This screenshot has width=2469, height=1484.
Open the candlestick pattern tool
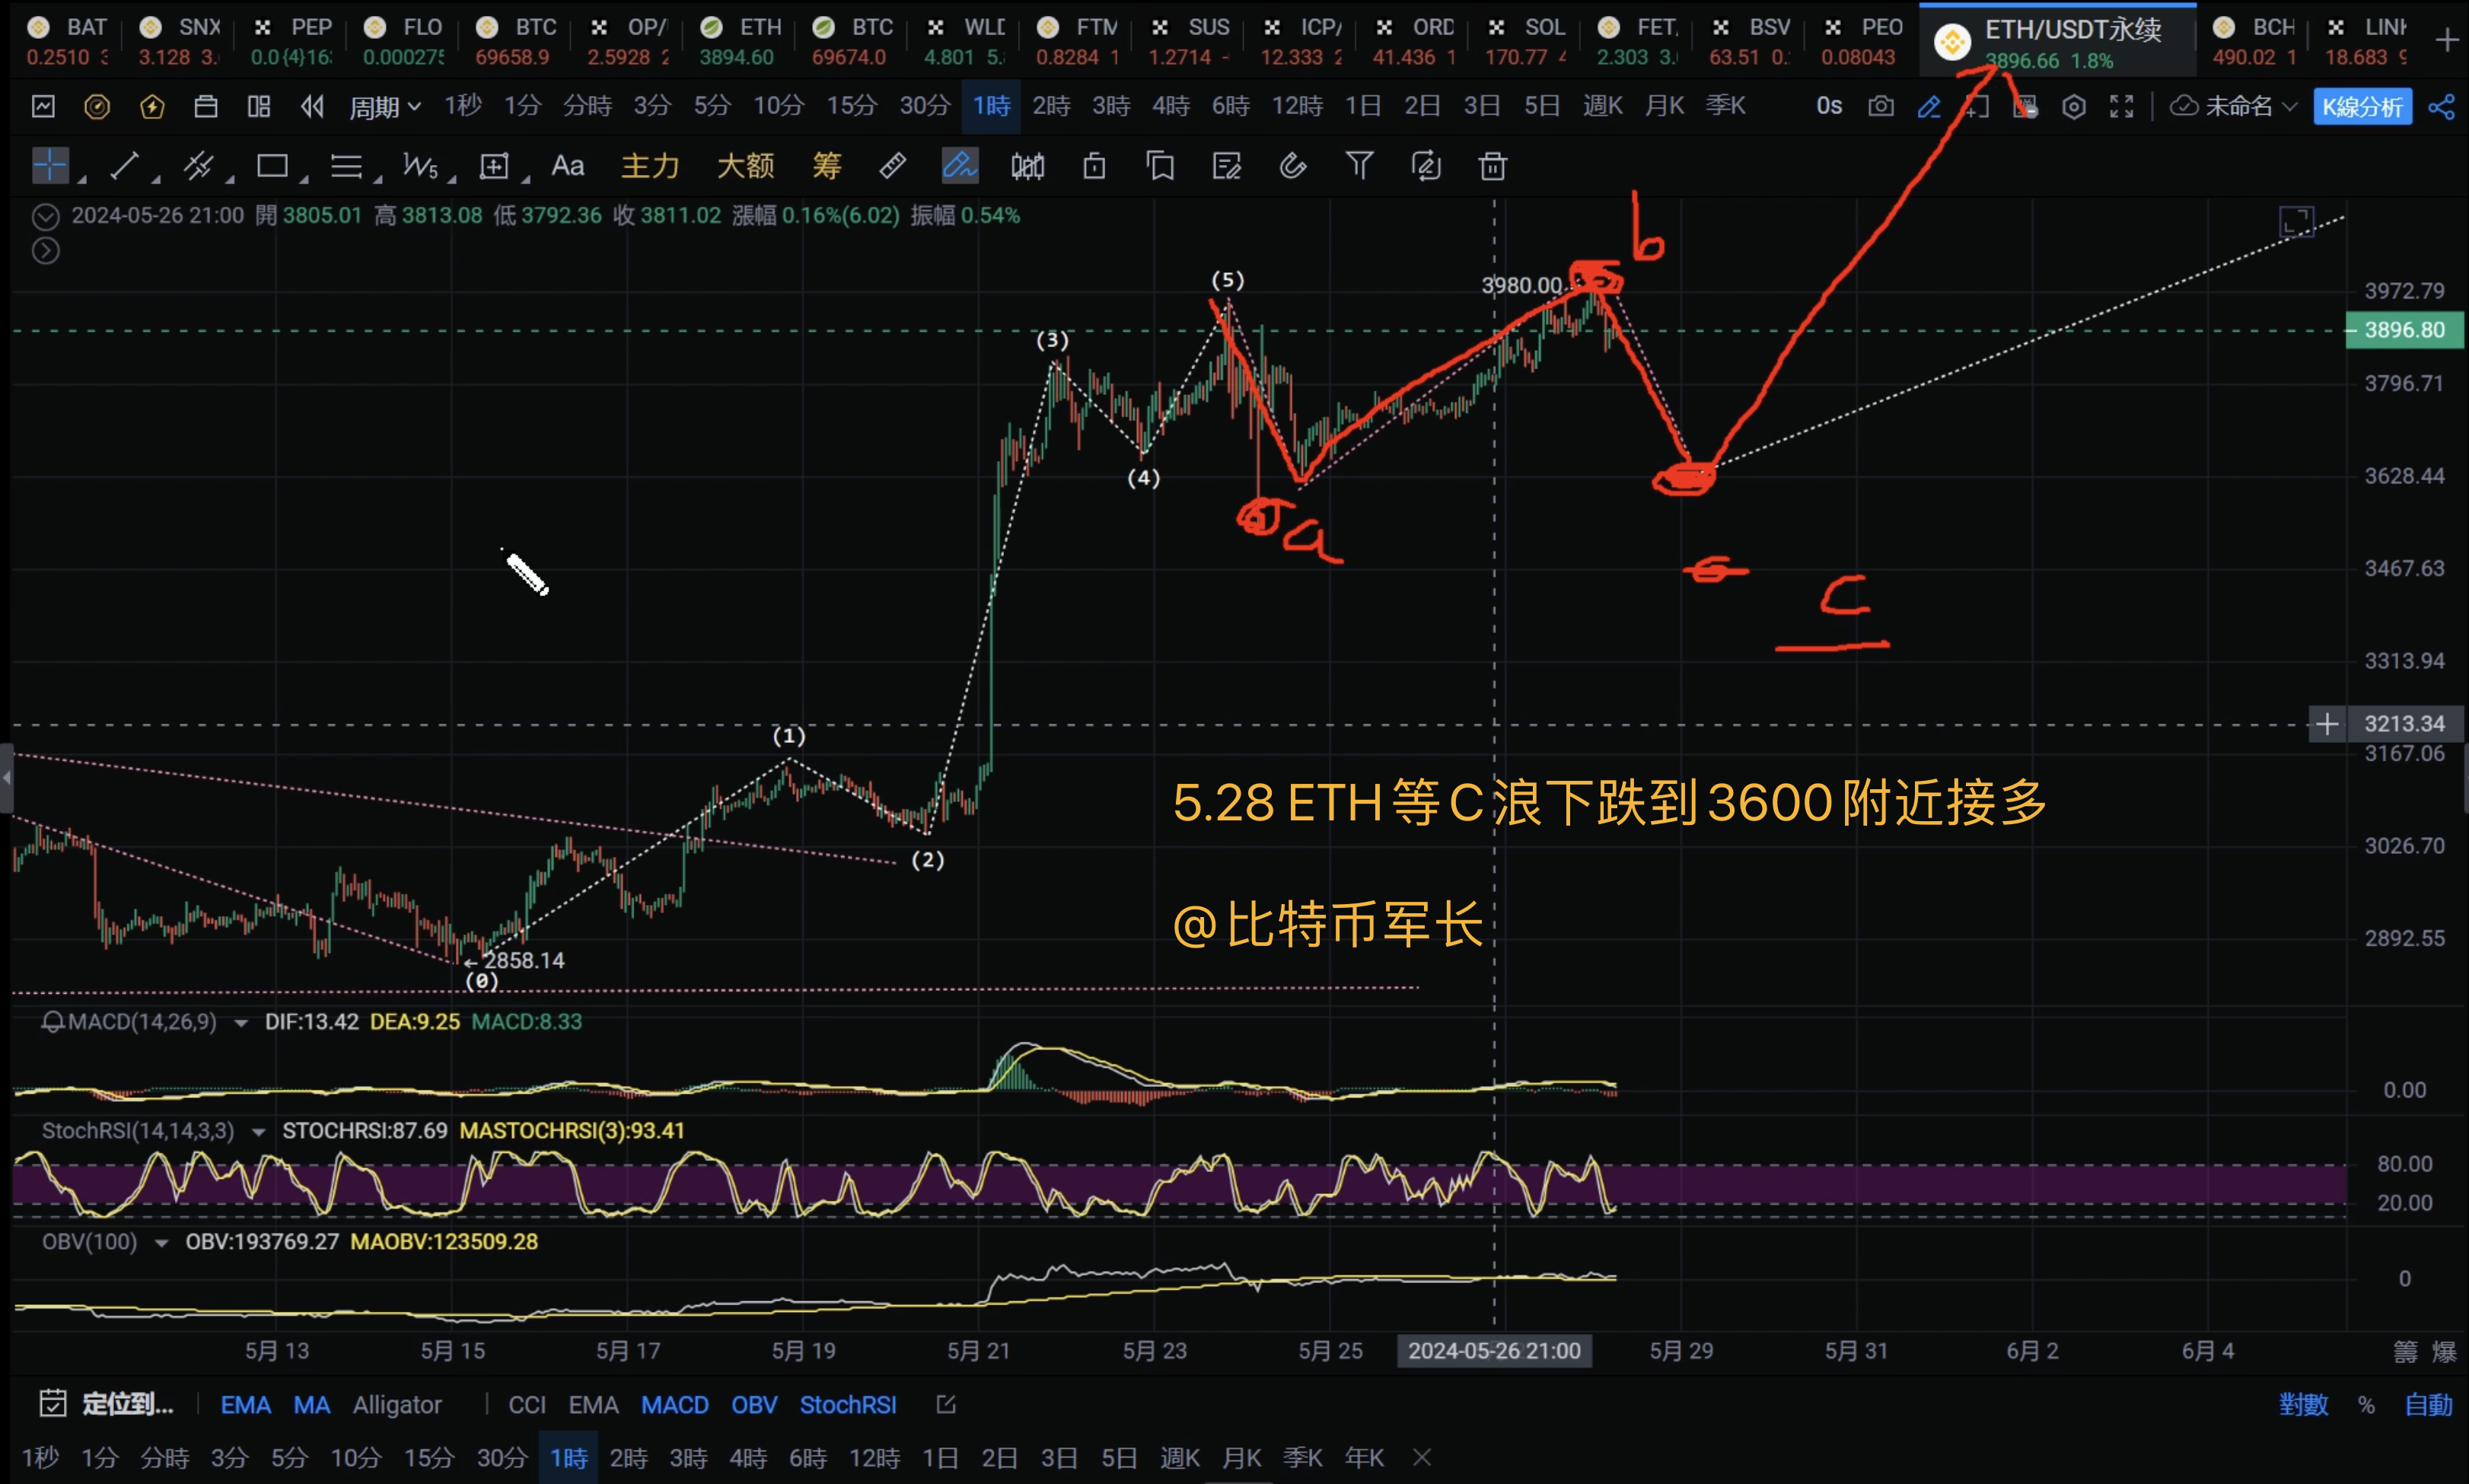(x=1027, y=166)
